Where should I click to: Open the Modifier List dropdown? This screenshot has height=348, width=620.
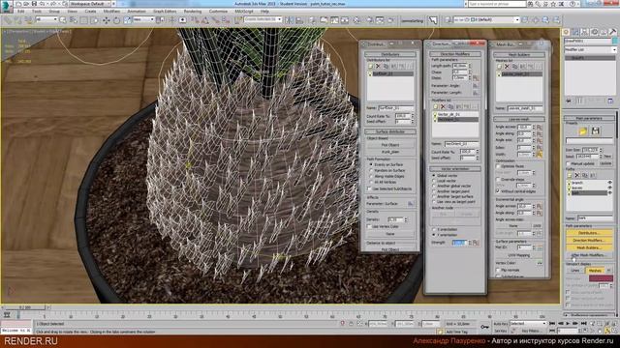pyautogui.click(x=590, y=49)
